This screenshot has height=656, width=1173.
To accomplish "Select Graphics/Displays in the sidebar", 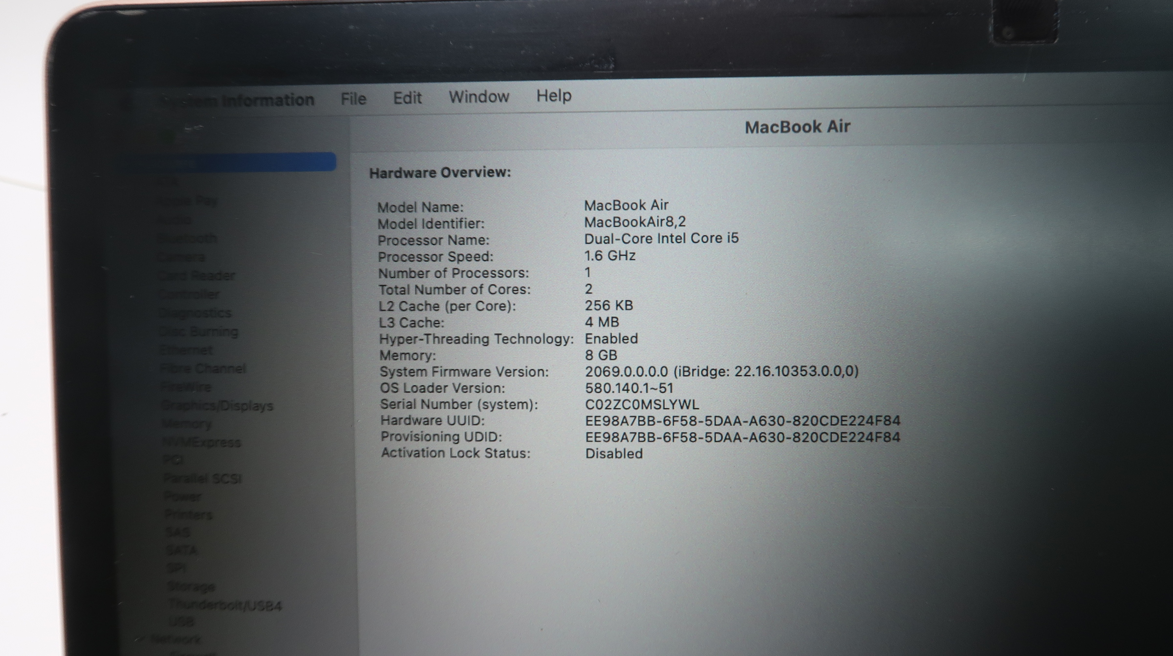I will pyautogui.click(x=217, y=406).
